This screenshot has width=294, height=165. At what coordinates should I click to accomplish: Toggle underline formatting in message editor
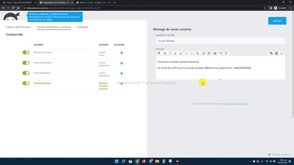[x=175, y=53]
